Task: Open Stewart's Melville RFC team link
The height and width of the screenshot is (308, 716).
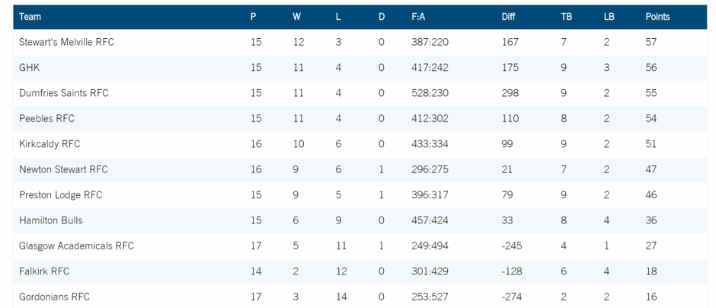Action: click(x=67, y=42)
